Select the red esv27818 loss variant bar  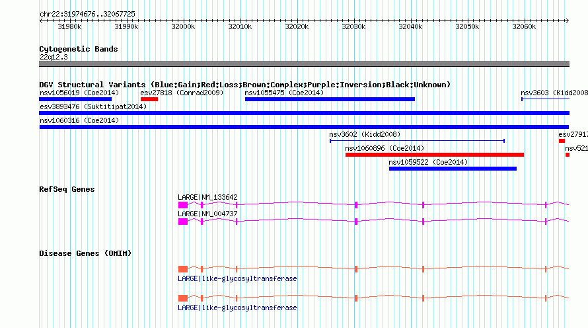[x=149, y=99]
